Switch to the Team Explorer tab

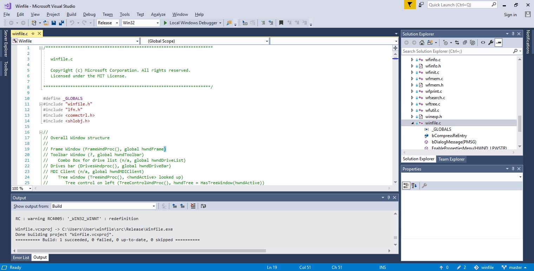pyautogui.click(x=451, y=159)
